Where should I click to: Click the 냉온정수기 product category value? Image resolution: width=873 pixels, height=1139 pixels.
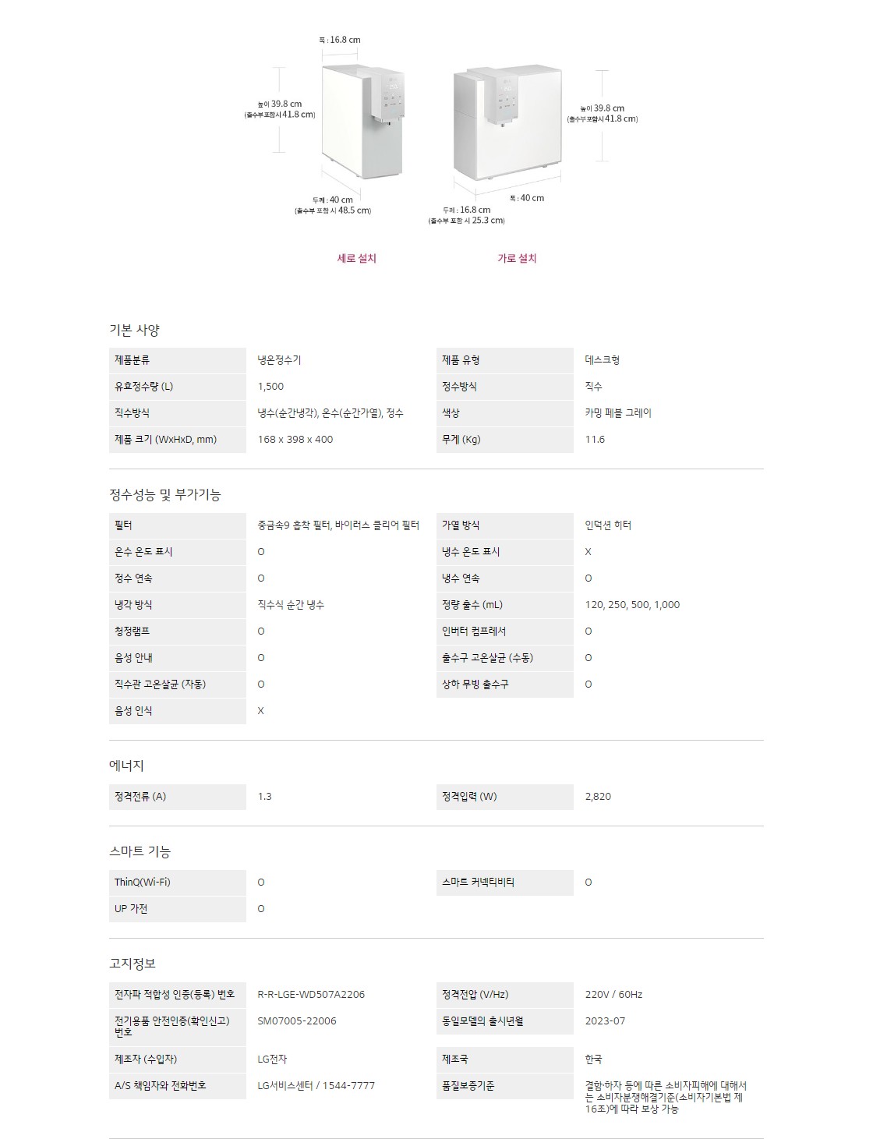[279, 360]
